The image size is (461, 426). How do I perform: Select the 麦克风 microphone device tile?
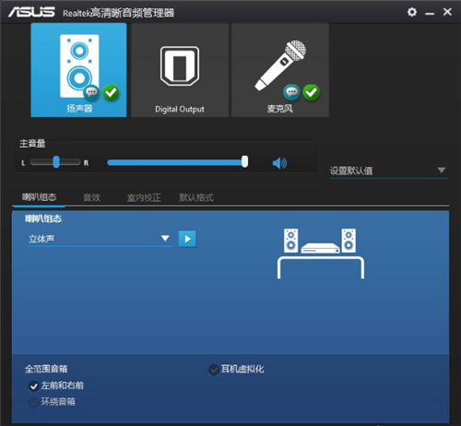coord(280,70)
